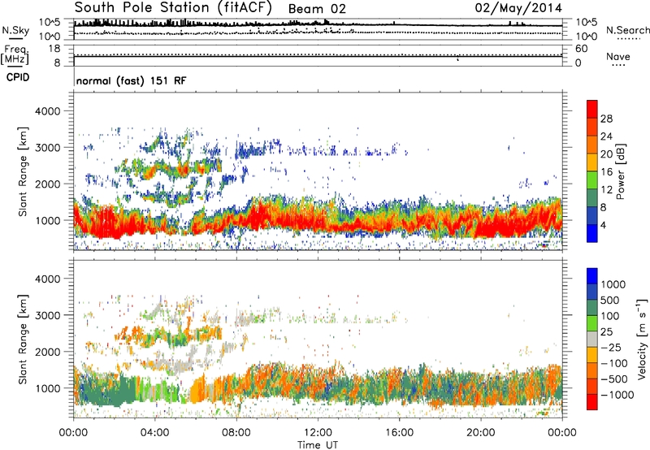Click the date '02/May/2014'
The width and height of the screenshot is (650, 450).
click(x=518, y=8)
